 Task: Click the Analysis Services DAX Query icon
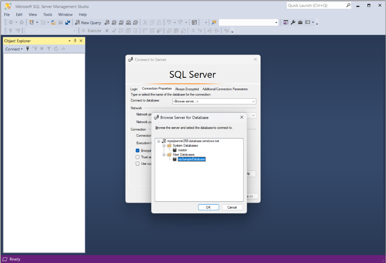[135, 23]
